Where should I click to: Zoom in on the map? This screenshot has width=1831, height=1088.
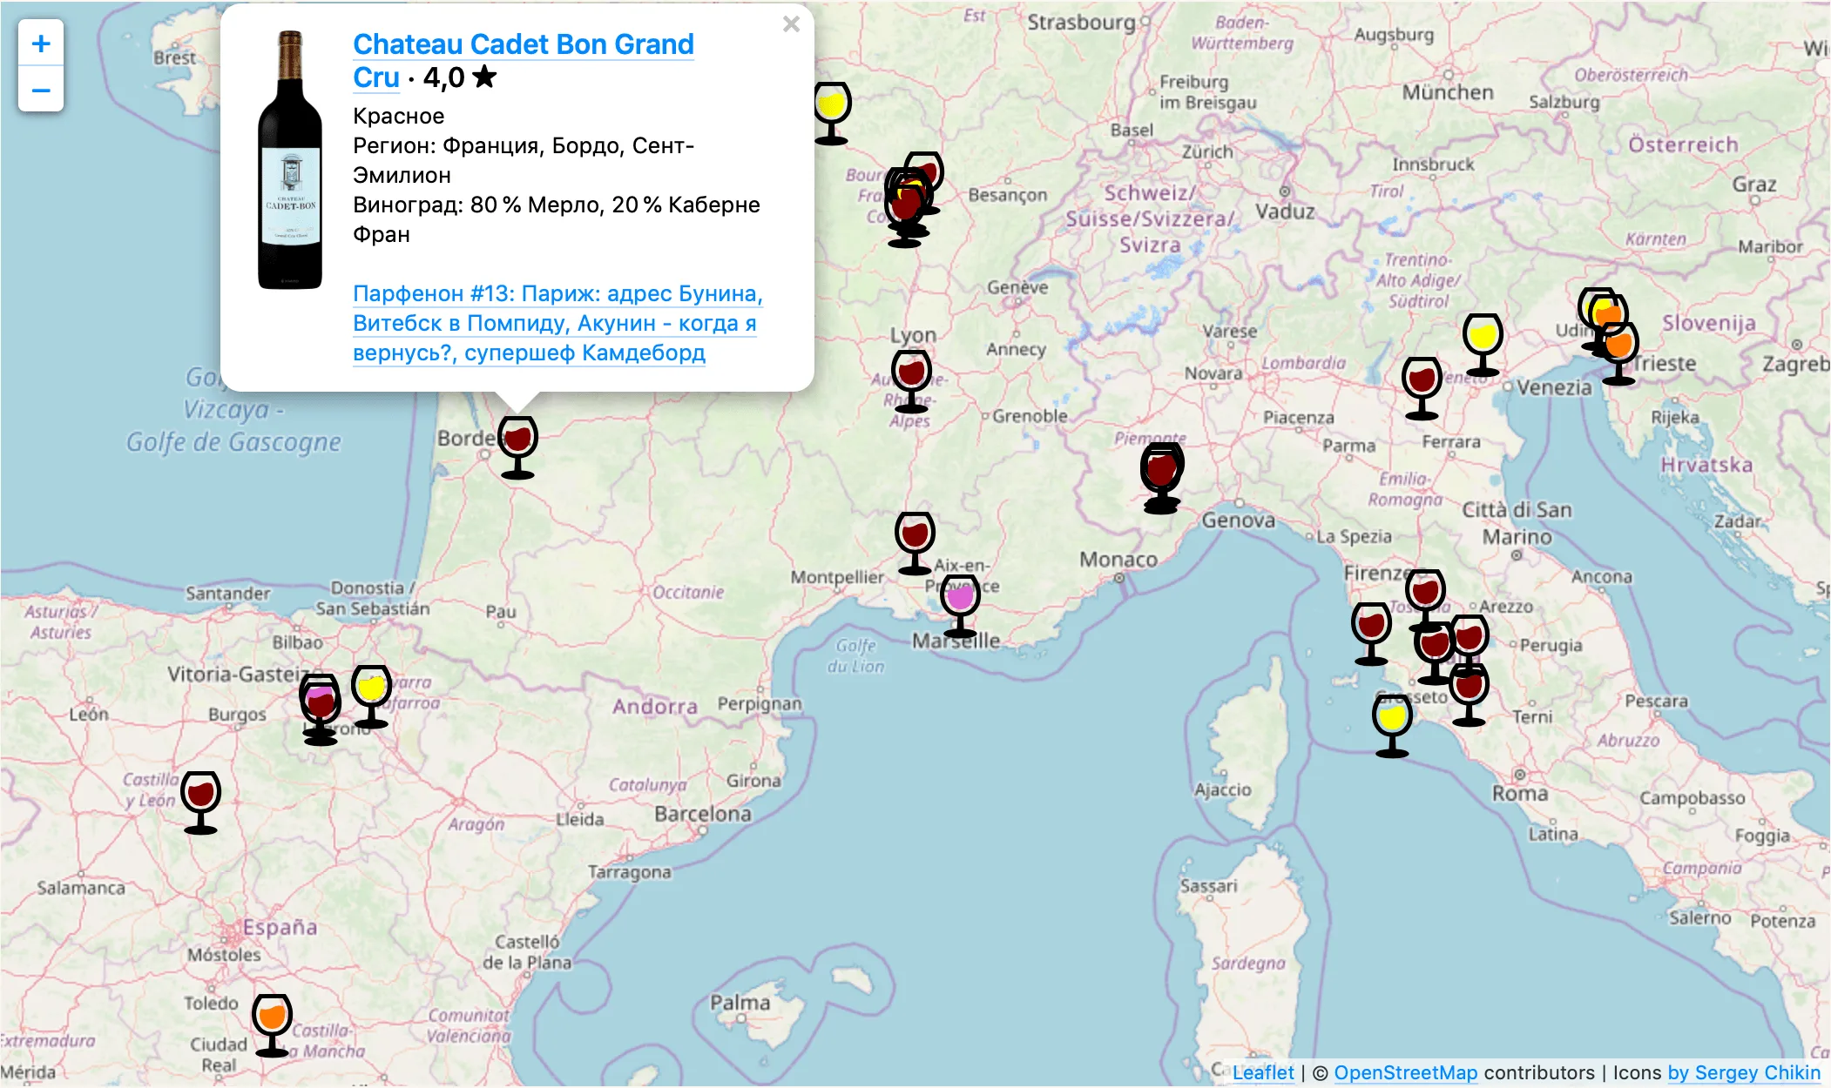[41, 44]
